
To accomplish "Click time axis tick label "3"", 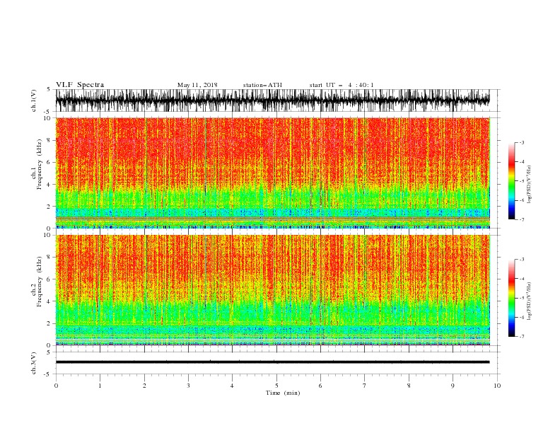I will pyautogui.click(x=188, y=386).
